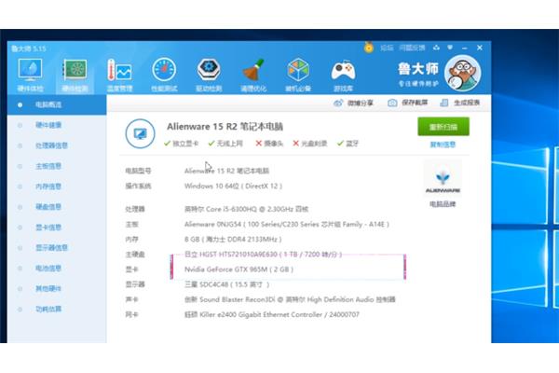Select 电脑概览 in the sidebar
The height and width of the screenshot is (373, 559).
(x=57, y=105)
